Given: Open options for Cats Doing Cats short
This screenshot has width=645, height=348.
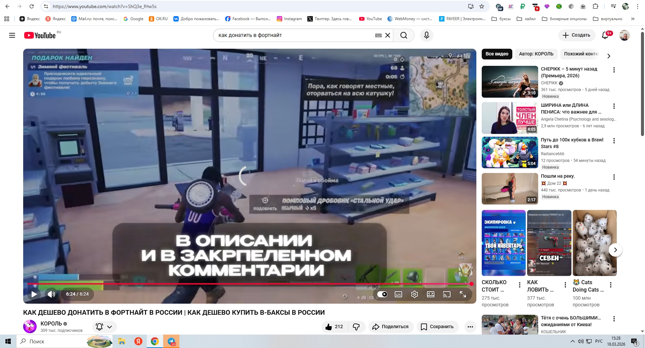Looking at the screenshot, I should (611, 285).
